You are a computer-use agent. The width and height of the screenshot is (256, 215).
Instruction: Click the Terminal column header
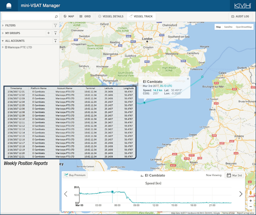tap(90, 88)
